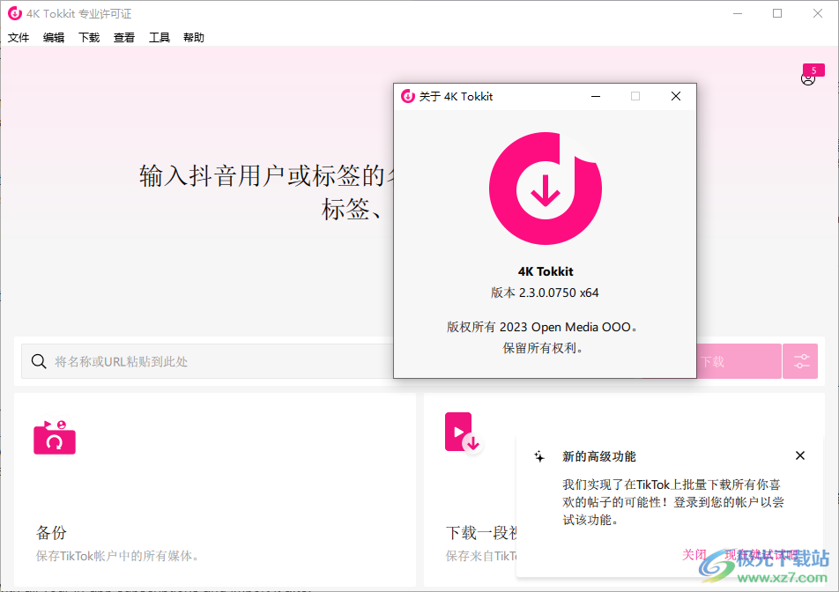Click 保存TikTok帐户中的所有媒体 description
The width and height of the screenshot is (839, 592).
point(118,556)
